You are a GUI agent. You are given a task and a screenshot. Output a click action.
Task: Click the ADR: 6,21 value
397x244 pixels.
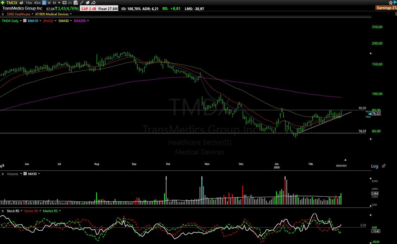150,9
